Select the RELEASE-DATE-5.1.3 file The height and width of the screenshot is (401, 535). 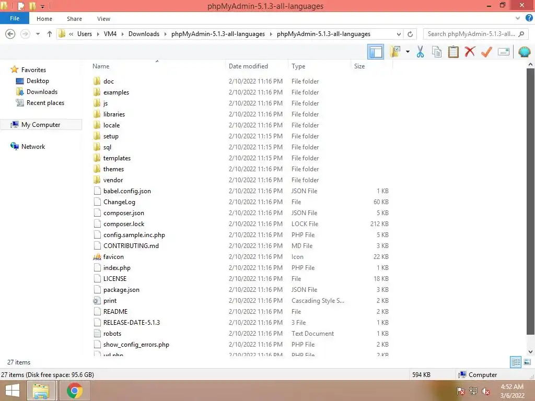click(x=131, y=322)
